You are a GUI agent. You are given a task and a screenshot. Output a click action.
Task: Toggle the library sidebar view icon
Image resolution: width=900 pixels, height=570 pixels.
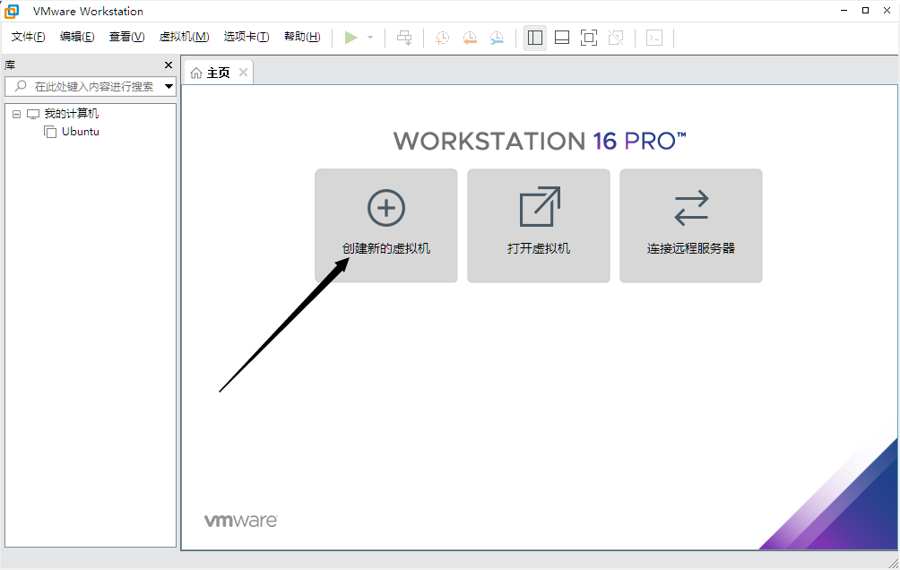(x=535, y=38)
